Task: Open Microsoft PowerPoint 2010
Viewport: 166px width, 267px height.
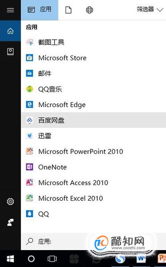Action: pyautogui.click(x=93, y=152)
